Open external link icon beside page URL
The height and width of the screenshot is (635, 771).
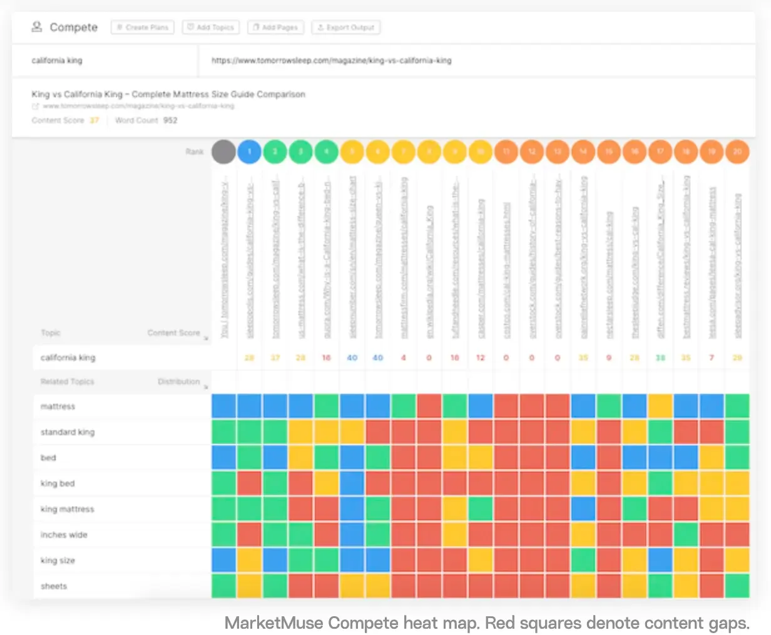tap(36, 106)
